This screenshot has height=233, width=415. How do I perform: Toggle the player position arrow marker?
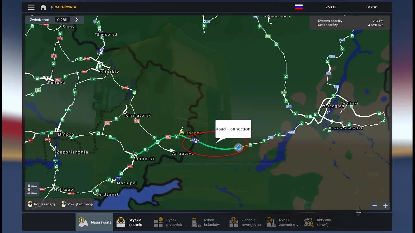[x=239, y=148]
